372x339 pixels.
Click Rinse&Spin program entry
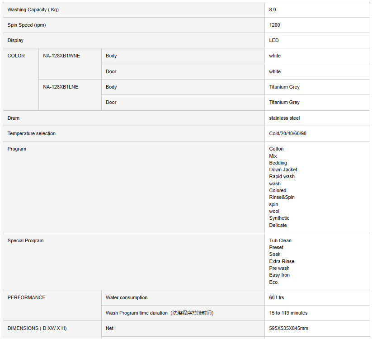[x=282, y=197]
